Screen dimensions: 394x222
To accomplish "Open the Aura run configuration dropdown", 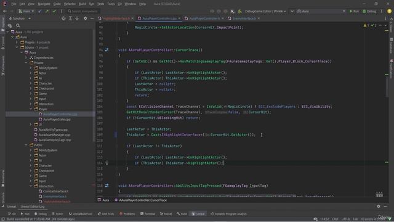I will (321, 11).
